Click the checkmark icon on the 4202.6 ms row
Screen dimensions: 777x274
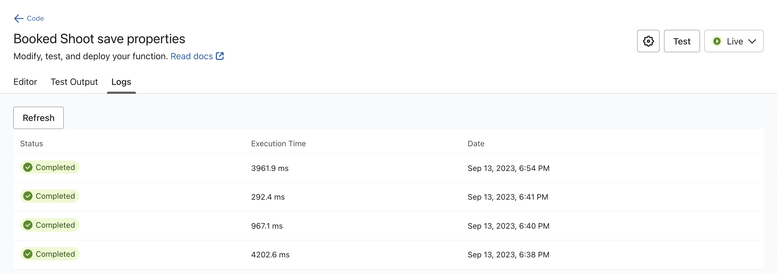pos(28,254)
